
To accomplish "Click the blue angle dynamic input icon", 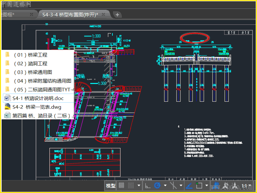I will [x=190, y=186].
